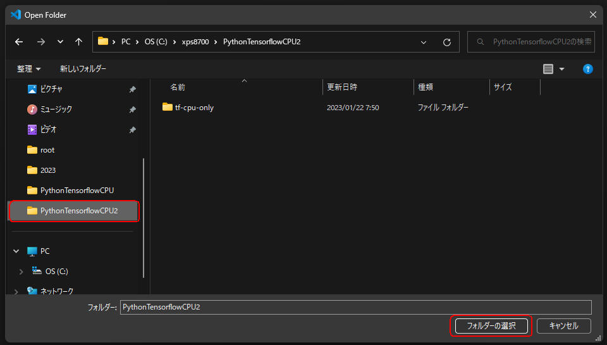Select OS (C:) in the breadcrumb
The height and width of the screenshot is (345, 607).
156,42
